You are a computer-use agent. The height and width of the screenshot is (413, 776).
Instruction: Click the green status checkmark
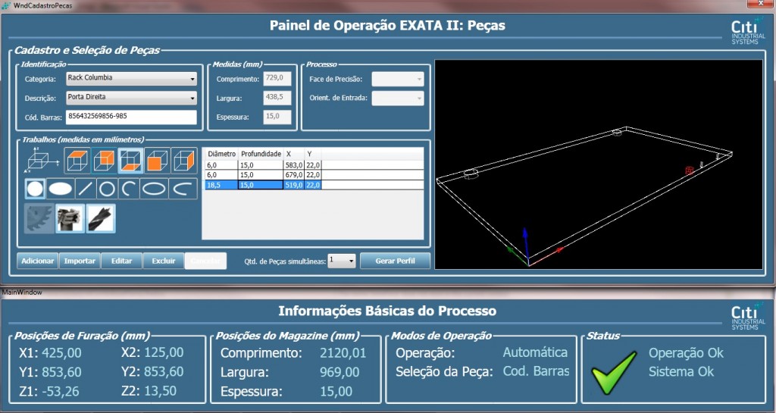click(x=614, y=372)
